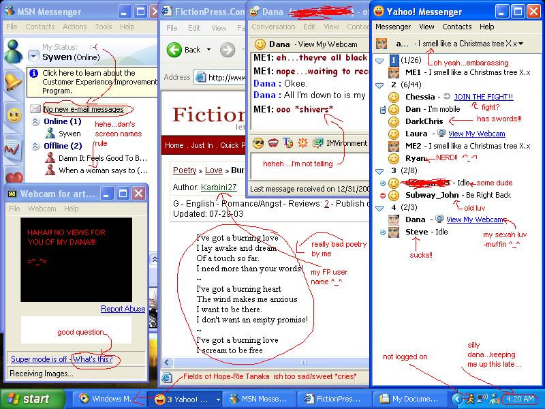Open Messenger menu in Yahoo Messenger

(393, 27)
